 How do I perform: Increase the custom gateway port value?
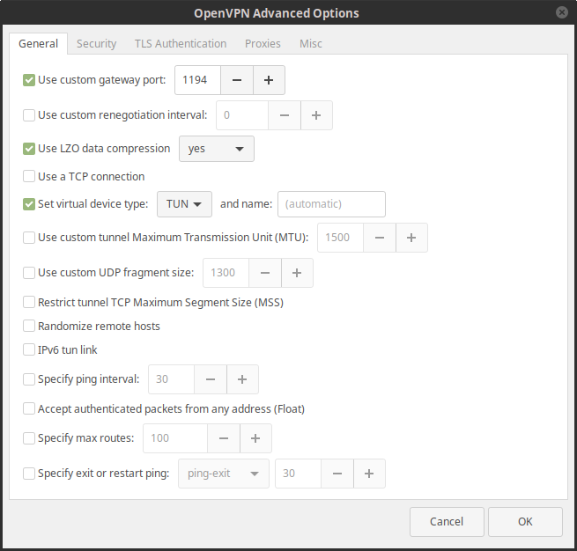pyautogui.click(x=269, y=80)
